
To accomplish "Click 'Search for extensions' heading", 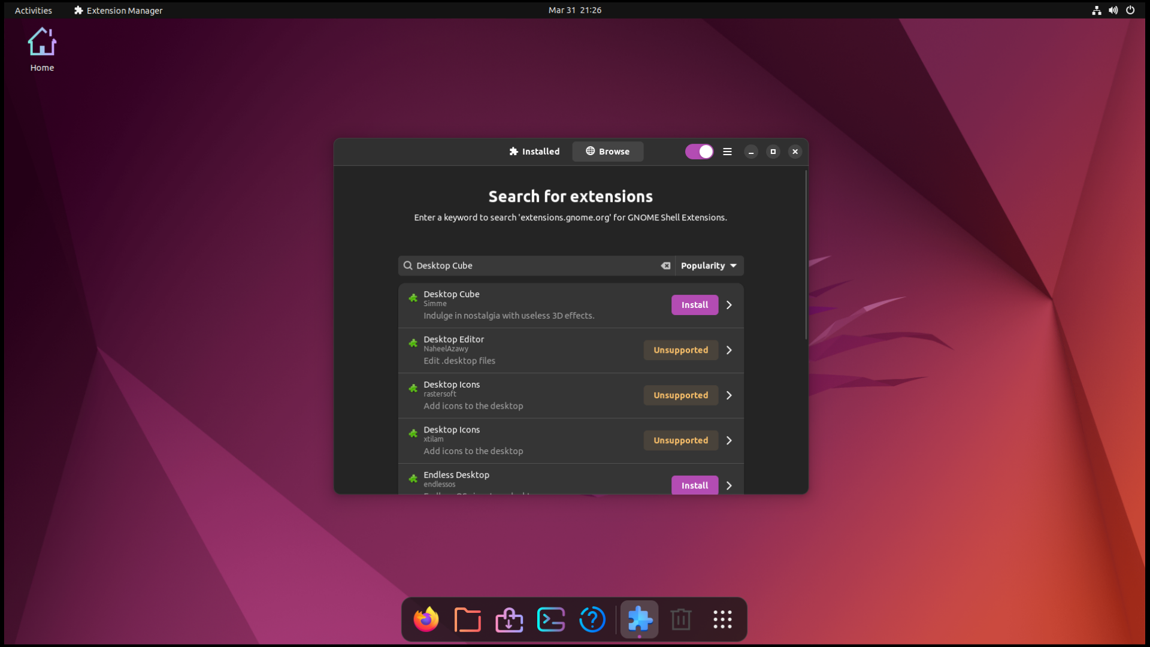I will (570, 196).
